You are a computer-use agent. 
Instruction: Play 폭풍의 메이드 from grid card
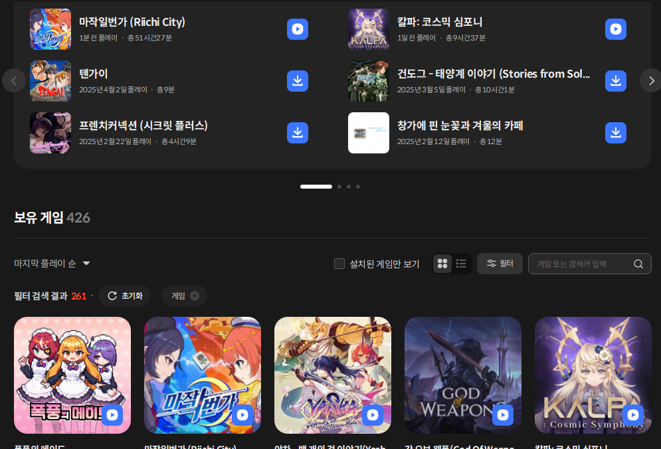(x=112, y=415)
